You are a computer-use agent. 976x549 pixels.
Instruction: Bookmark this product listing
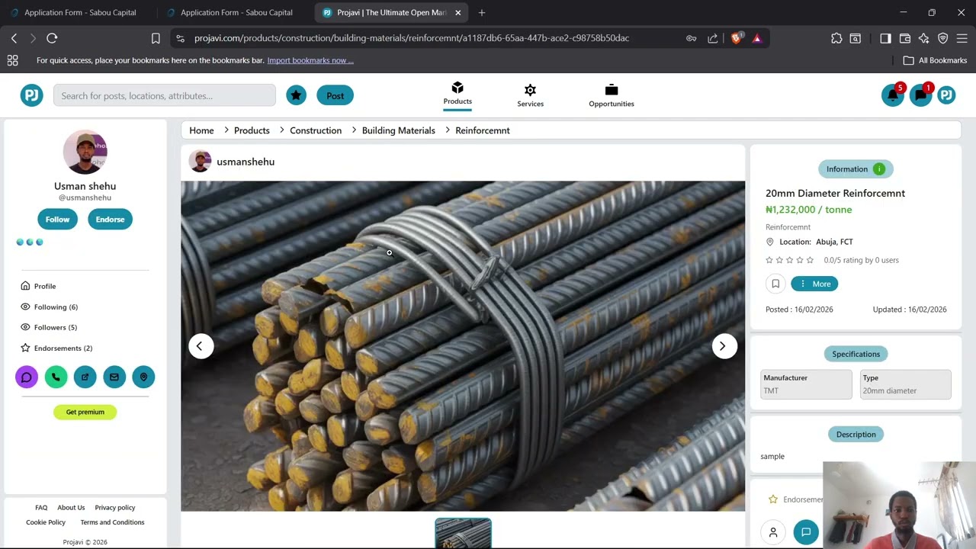pos(775,284)
